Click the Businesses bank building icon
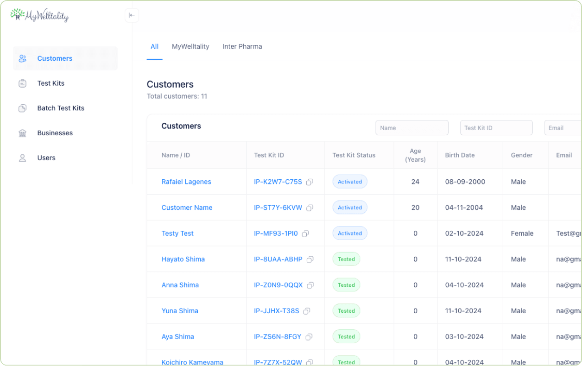This screenshot has width=582, height=366. click(22, 133)
